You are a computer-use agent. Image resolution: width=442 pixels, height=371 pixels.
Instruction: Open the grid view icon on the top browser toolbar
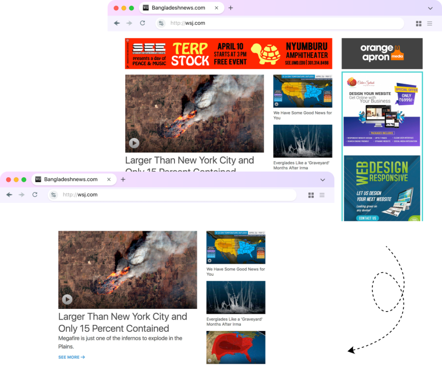(x=418, y=23)
